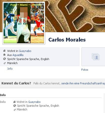Click the Fotos placeholder thumbnail icon
This screenshot has height=113, width=105.
96,57
